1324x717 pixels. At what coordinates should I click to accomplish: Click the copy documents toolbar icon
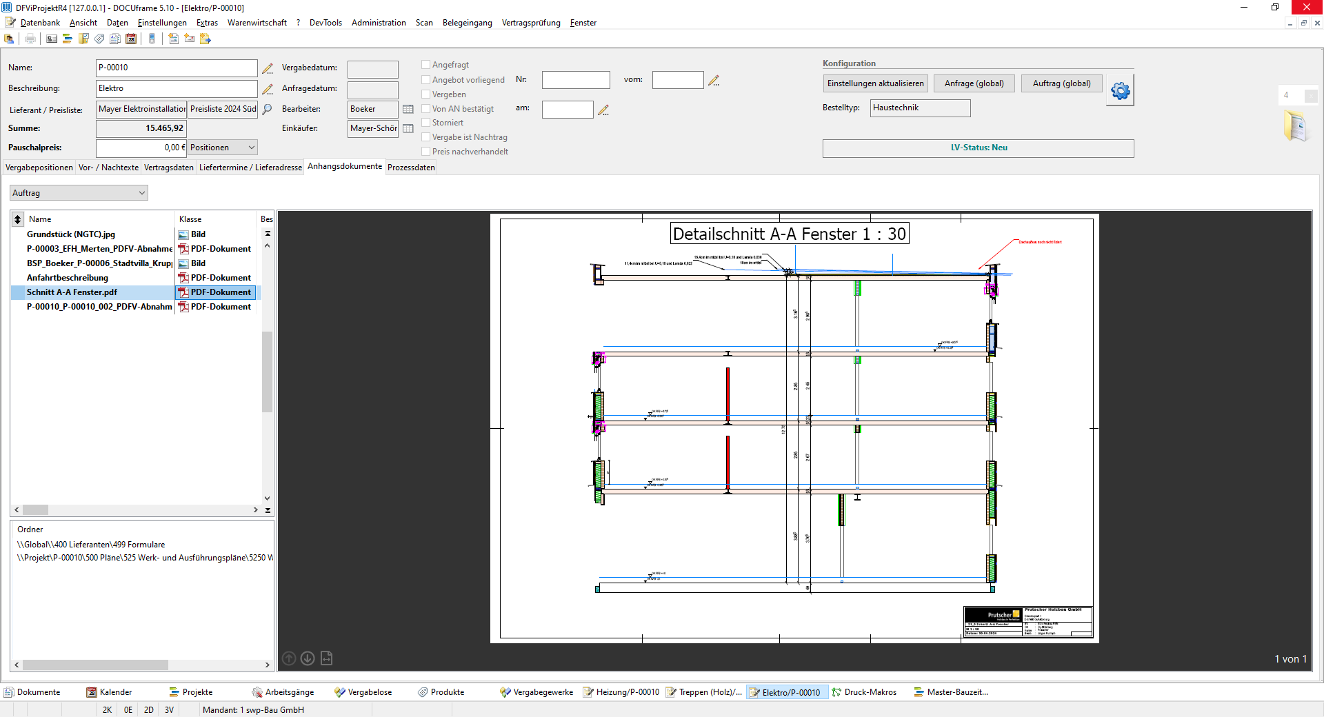(115, 39)
